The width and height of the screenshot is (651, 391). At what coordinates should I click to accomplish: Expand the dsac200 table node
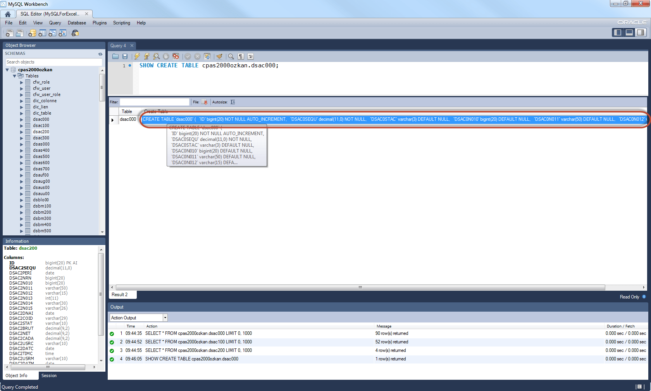(x=22, y=132)
